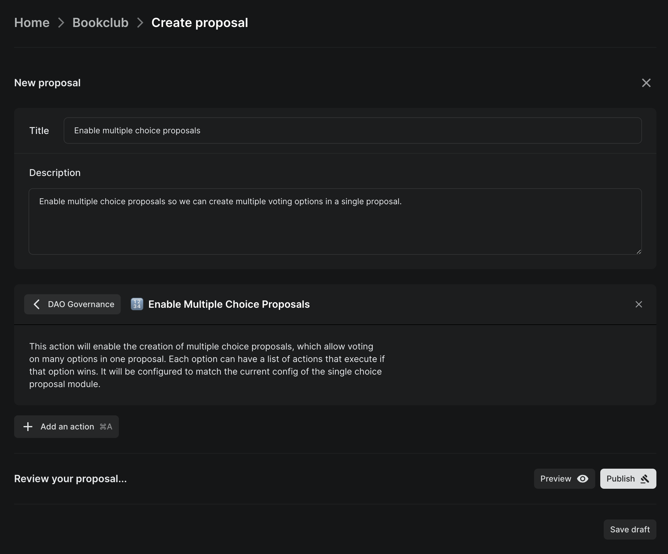Click the gavel icon in Publish
Screen dimensions: 668x554
click(645, 479)
